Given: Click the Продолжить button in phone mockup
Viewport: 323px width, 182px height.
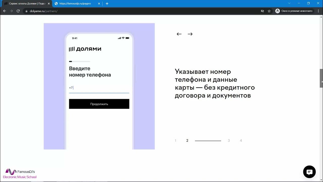Looking at the screenshot, I should tap(99, 104).
